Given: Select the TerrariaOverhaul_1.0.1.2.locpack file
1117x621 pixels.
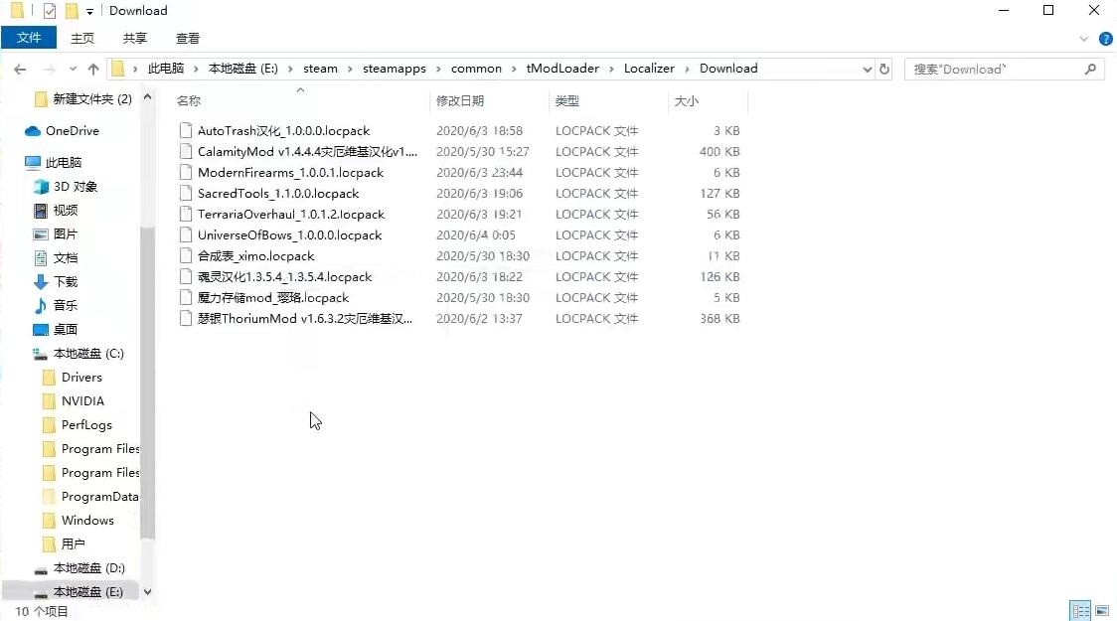Looking at the screenshot, I should pyautogui.click(x=290, y=215).
